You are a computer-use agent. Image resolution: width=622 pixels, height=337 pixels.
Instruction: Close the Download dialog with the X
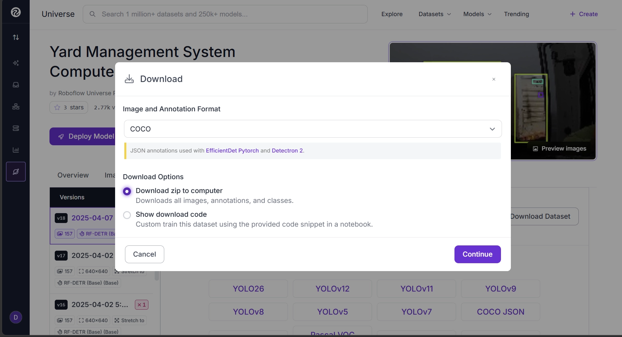pyautogui.click(x=494, y=79)
